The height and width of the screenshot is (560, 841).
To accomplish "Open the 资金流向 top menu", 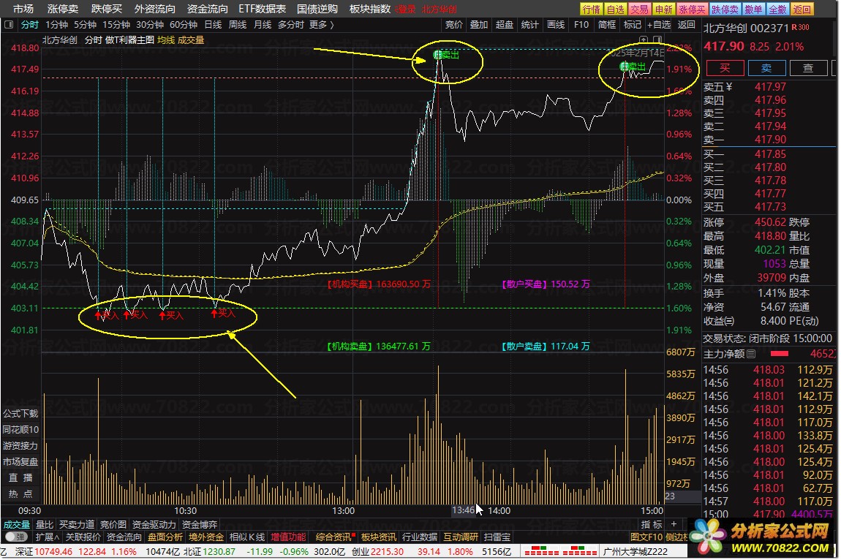I will pos(207,9).
